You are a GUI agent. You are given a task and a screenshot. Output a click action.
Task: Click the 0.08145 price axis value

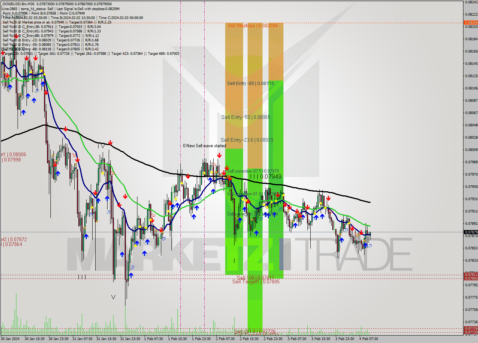(471, 63)
